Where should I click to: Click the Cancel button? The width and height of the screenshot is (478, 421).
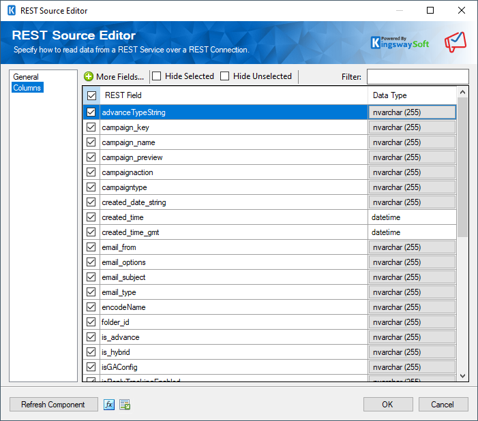coord(443,405)
